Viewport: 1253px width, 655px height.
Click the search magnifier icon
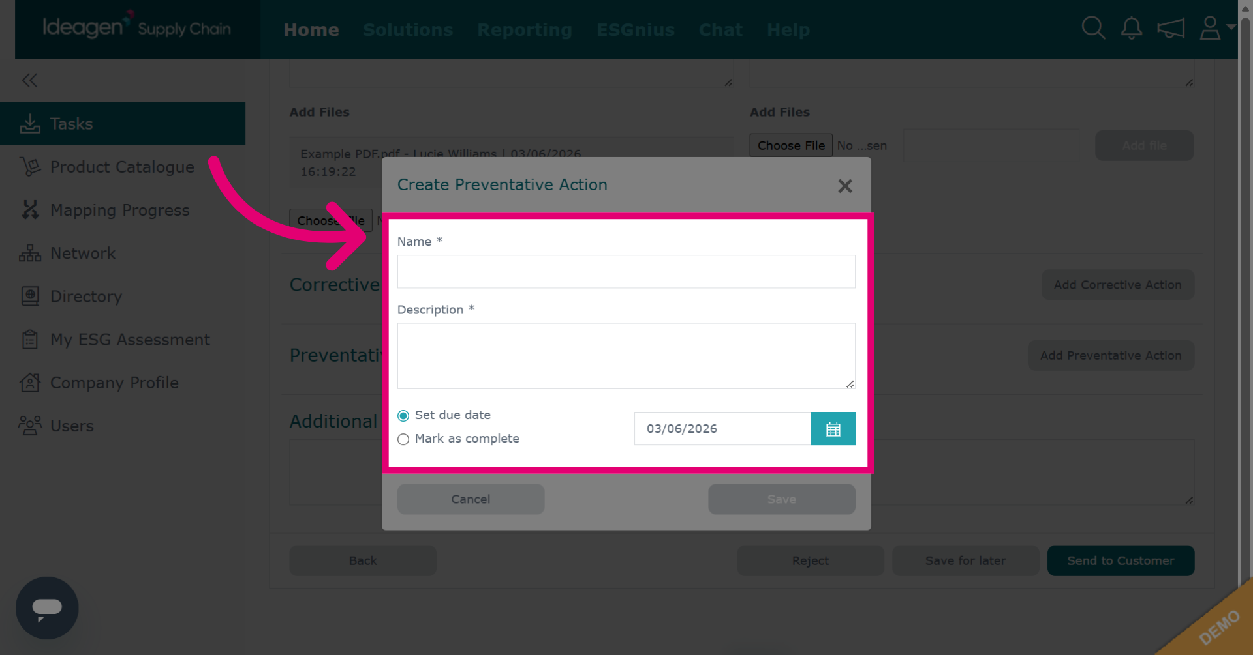1093,29
